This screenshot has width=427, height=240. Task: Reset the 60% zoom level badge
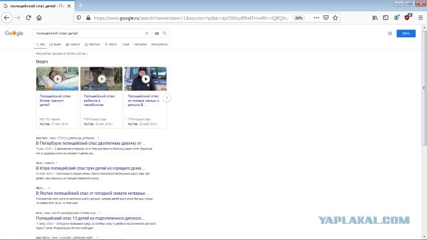tap(299, 18)
